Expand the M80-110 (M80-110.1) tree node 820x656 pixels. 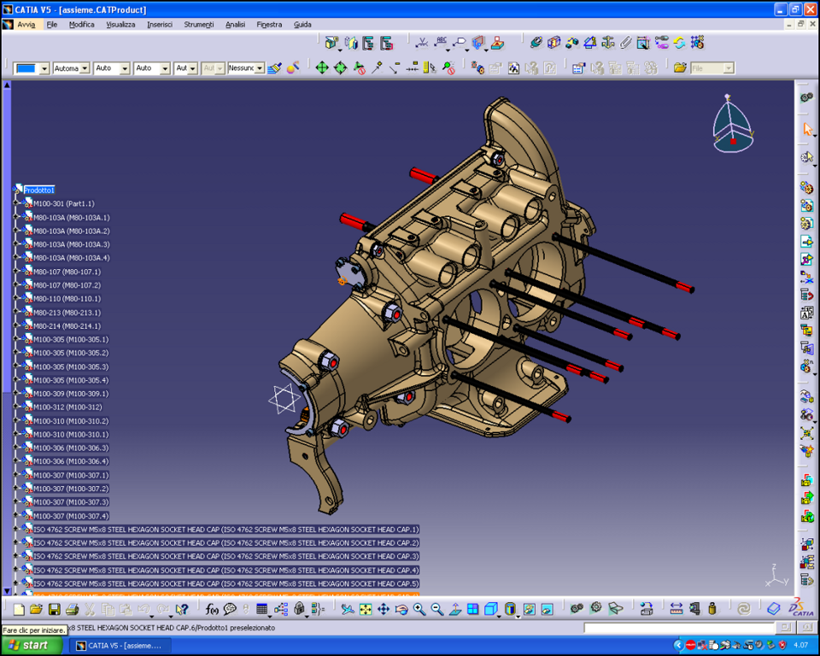(x=15, y=299)
